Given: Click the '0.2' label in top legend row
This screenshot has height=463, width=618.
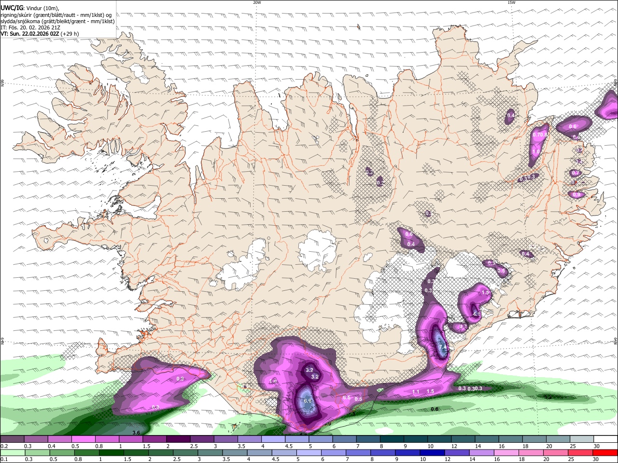Looking at the screenshot, I should pos(4,446).
